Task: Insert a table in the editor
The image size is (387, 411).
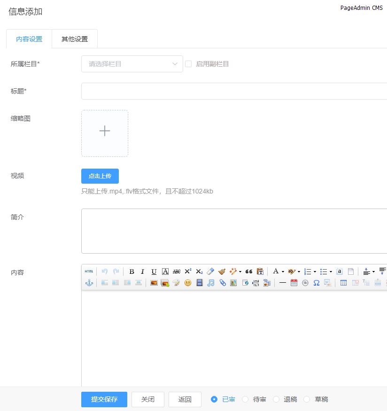Action: pos(343,283)
